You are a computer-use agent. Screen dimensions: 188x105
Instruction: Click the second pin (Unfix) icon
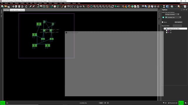point(33,6)
